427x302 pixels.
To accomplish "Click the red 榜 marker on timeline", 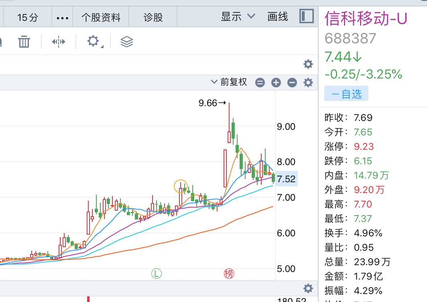I will click(x=229, y=274).
